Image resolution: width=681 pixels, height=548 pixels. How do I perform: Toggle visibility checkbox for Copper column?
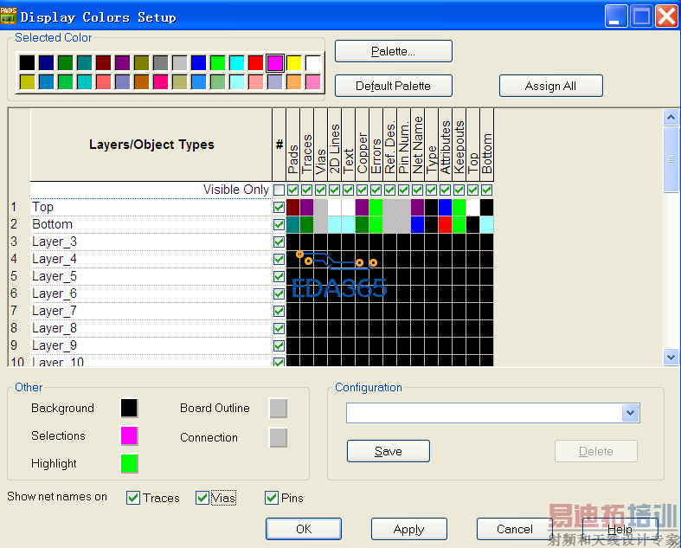pyautogui.click(x=362, y=190)
